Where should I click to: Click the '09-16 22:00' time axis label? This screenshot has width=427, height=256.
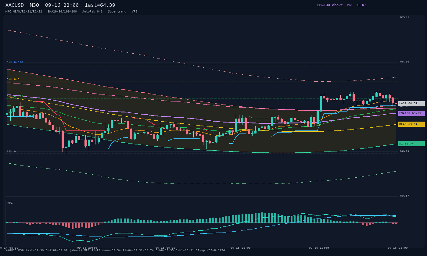398,248
